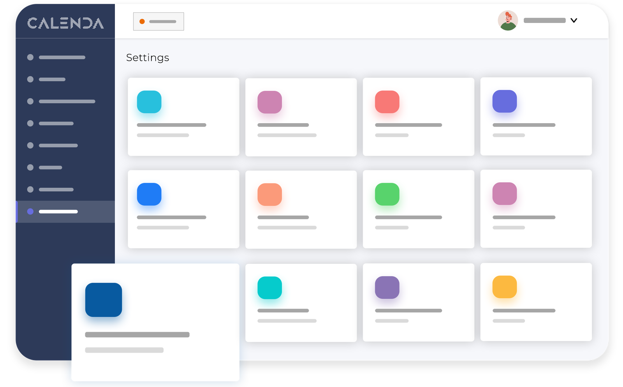
Task: Select the bullet dot beside the second sidebar item
Action: coord(30,79)
